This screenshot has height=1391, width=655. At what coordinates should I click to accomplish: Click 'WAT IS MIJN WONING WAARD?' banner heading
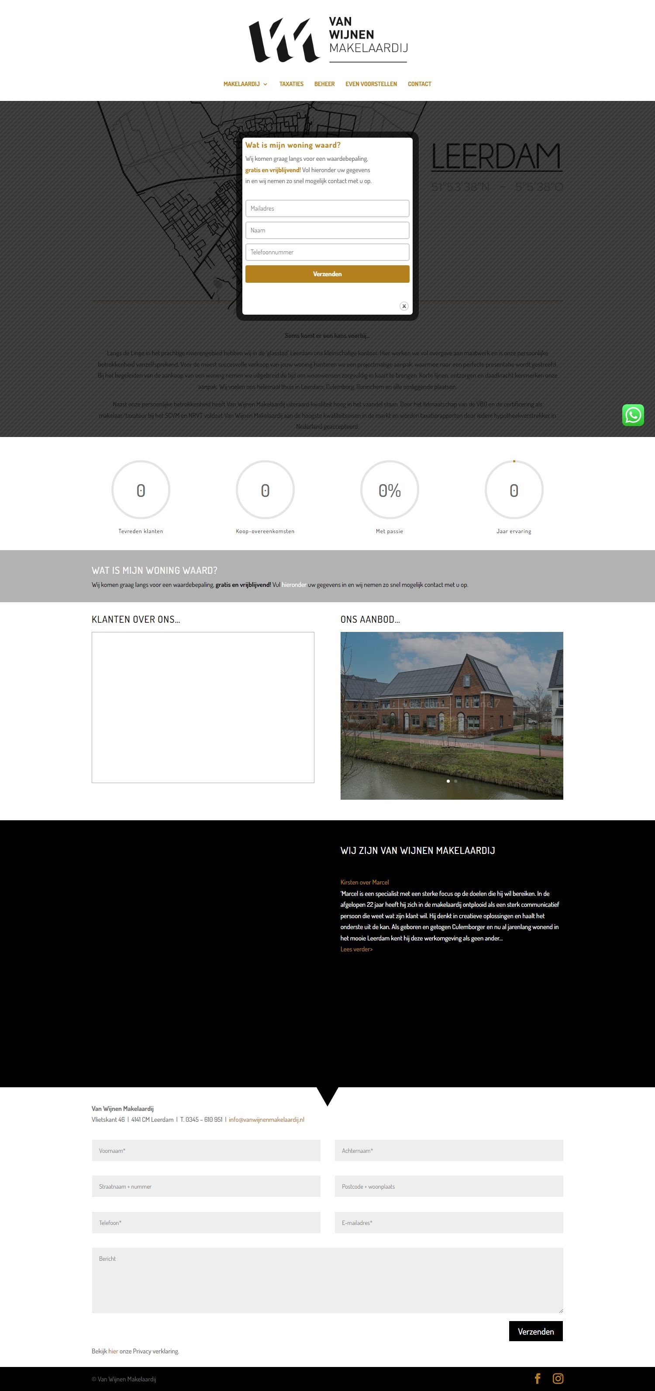(155, 570)
